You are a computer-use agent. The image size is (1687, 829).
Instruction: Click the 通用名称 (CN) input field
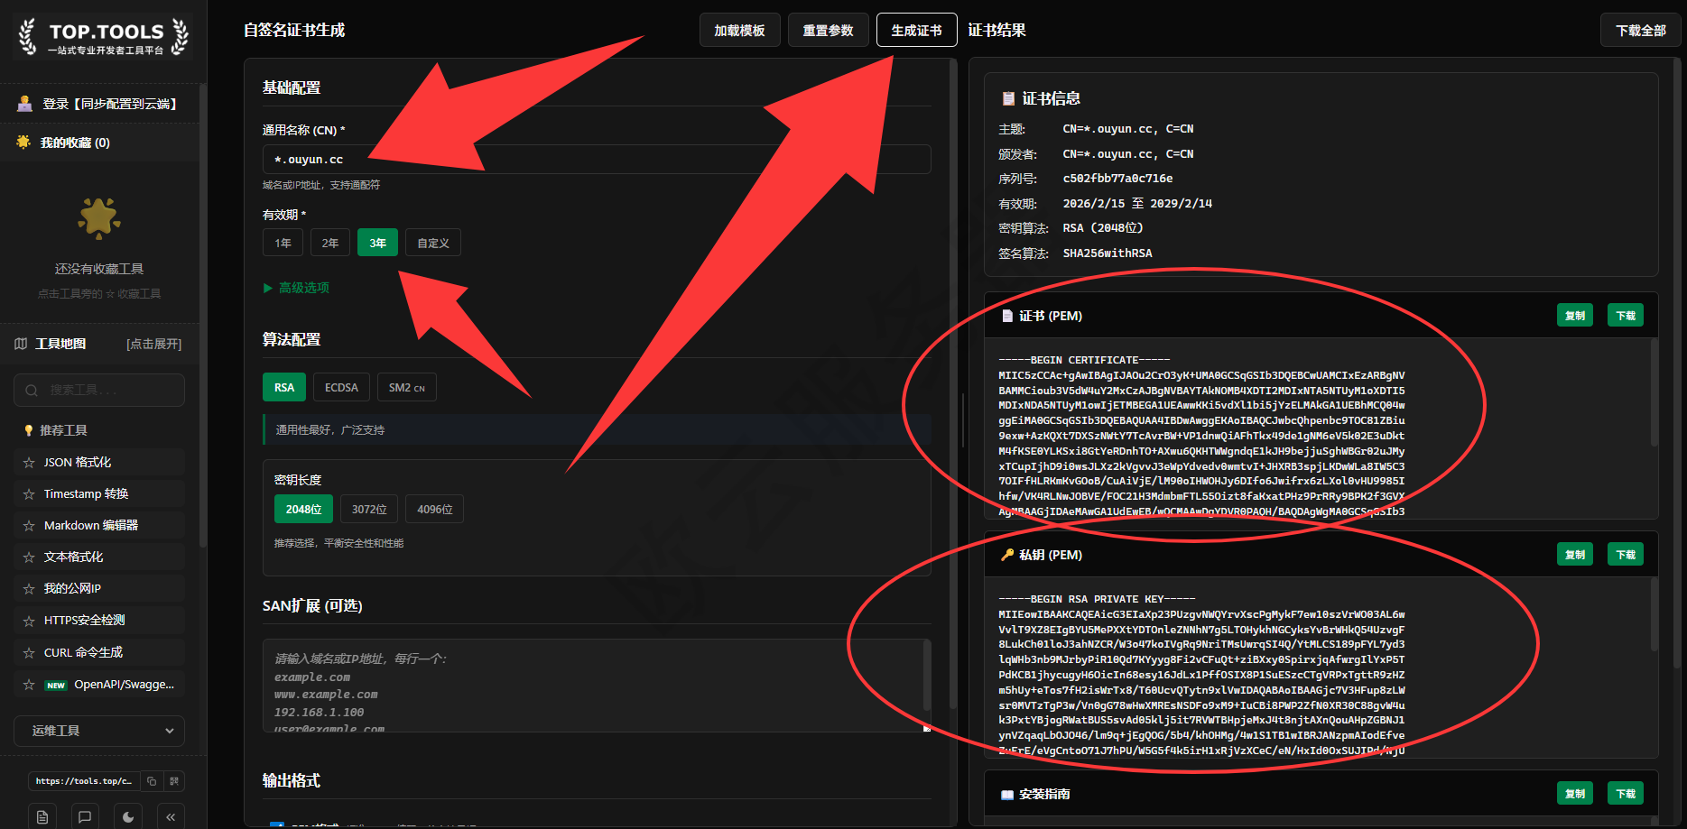click(x=596, y=160)
